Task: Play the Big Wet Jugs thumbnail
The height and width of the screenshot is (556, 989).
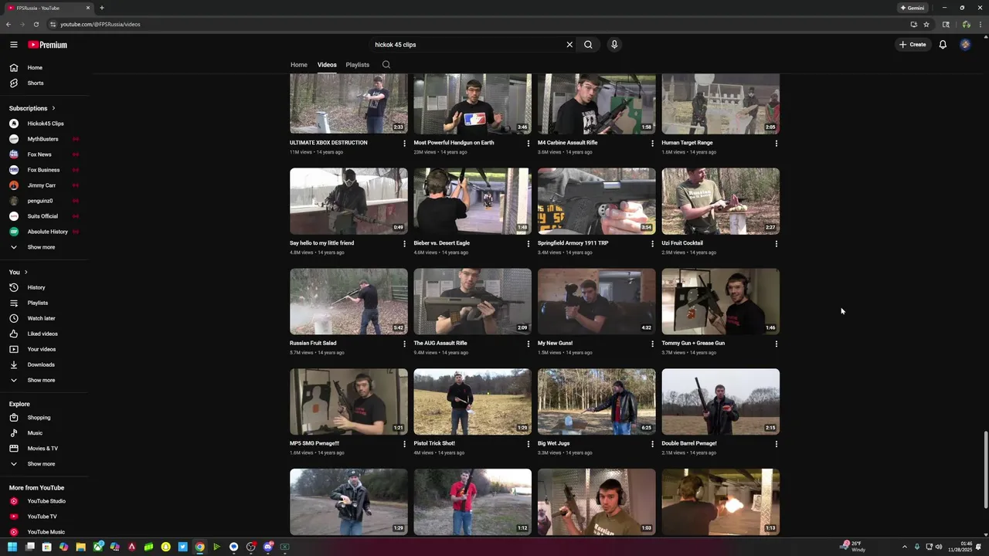Action: pyautogui.click(x=596, y=402)
